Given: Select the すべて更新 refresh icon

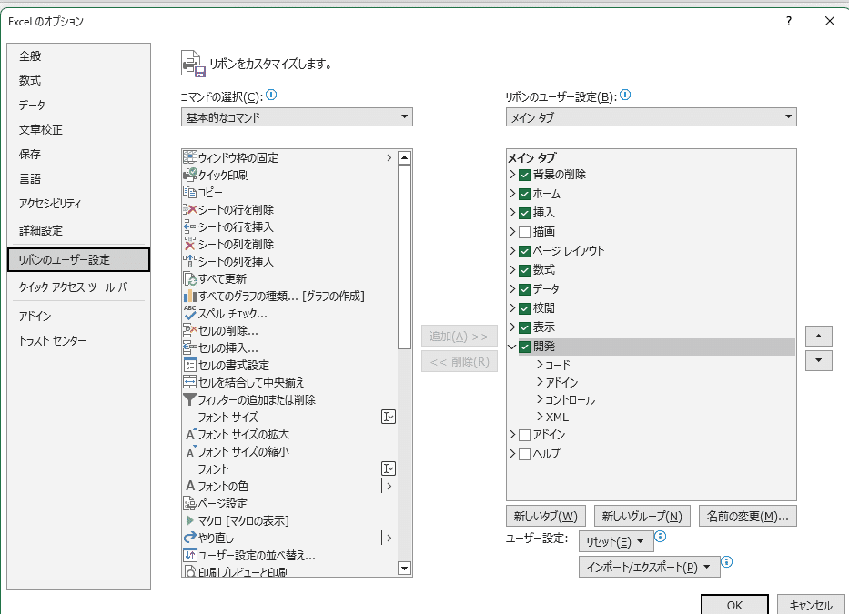Looking at the screenshot, I should tap(189, 279).
